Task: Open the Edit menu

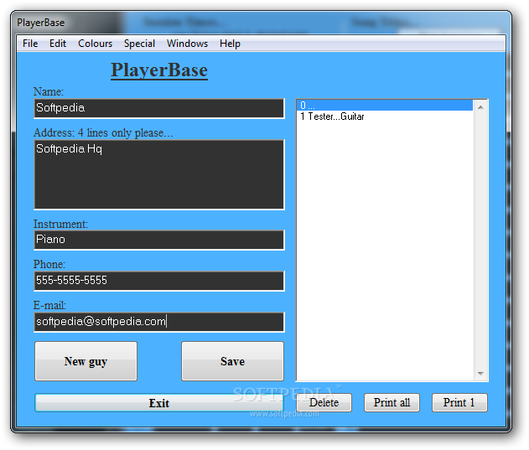Action: pyautogui.click(x=58, y=44)
